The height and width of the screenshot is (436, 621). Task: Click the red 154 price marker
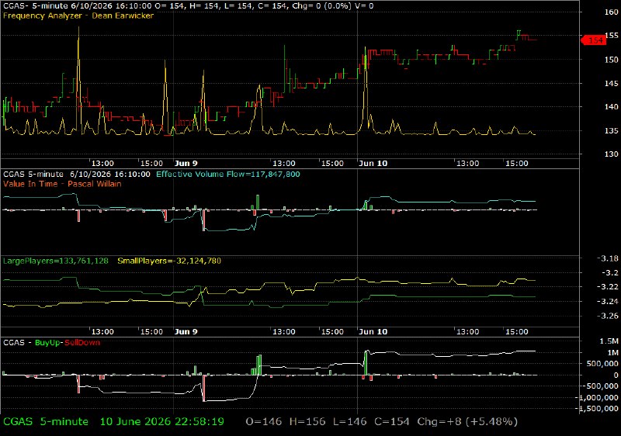594,40
